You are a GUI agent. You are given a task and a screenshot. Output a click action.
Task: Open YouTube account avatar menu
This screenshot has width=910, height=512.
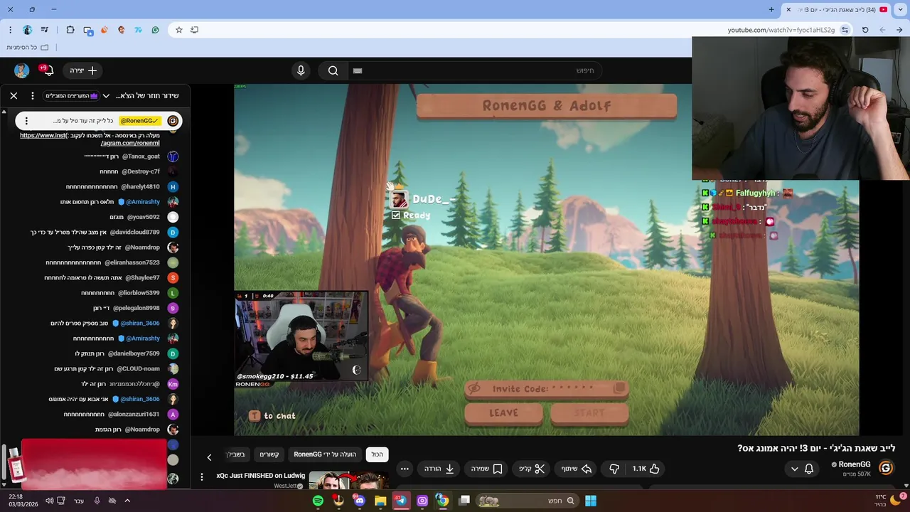(22, 70)
